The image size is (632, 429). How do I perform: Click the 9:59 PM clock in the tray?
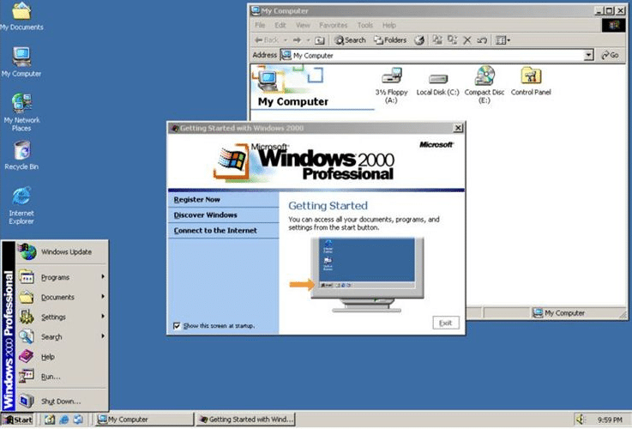pos(610,420)
